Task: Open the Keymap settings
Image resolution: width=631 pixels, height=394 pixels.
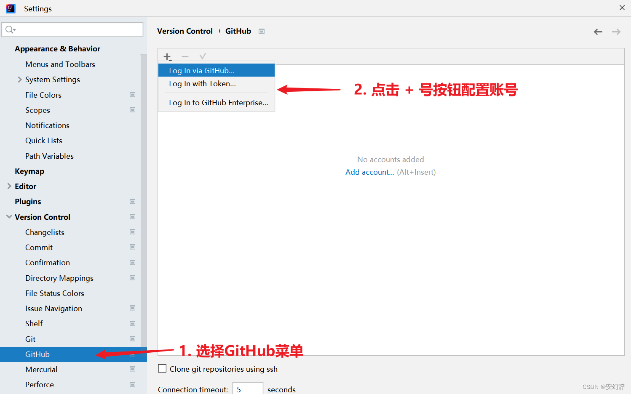Action: point(29,171)
